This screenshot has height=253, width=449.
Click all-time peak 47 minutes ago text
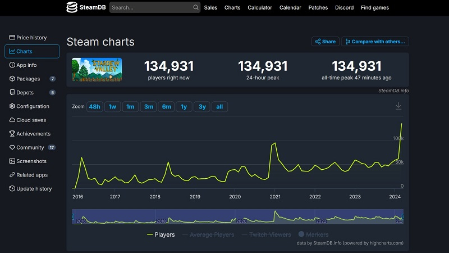pyautogui.click(x=356, y=78)
